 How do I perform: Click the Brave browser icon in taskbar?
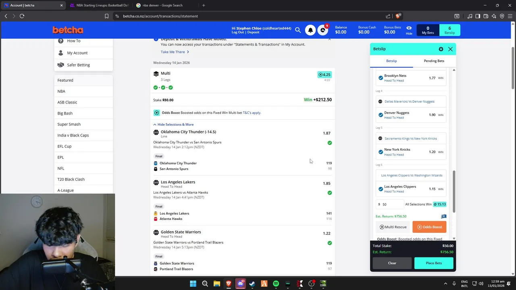tap(229, 284)
